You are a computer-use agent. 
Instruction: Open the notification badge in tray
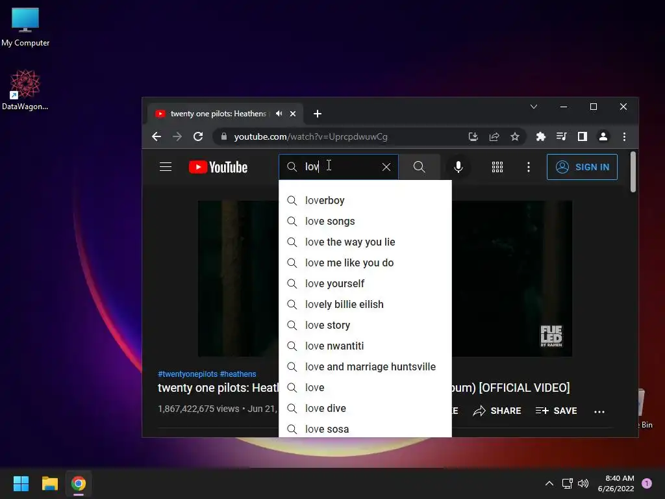click(647, 483)
